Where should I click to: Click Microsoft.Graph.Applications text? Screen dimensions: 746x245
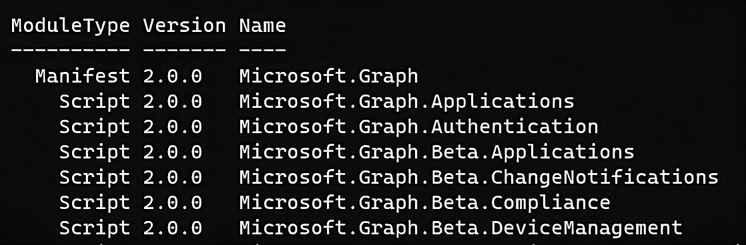click(x=407, y=102)
